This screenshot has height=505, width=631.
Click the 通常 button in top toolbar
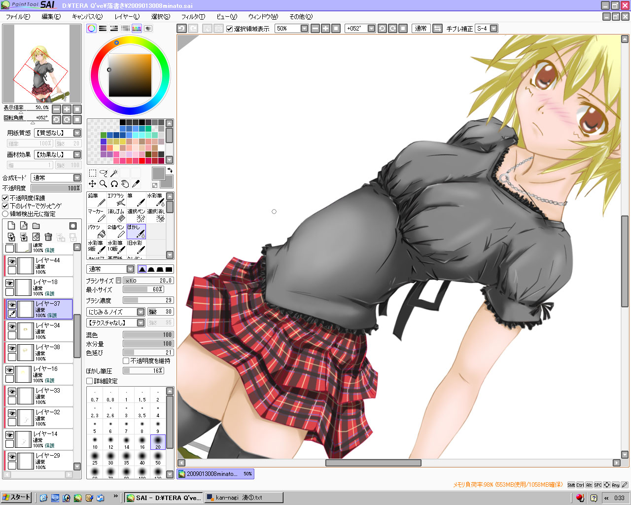[x=421, y=29]
